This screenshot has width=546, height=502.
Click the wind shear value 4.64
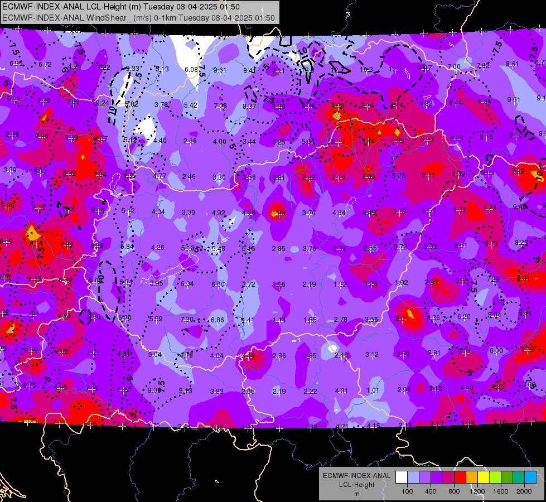click(339, 213)
